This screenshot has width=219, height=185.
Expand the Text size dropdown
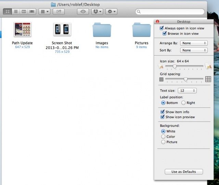tap(187, 91)
